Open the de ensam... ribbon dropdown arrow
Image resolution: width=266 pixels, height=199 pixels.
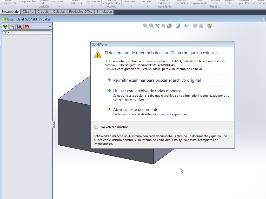coord(131,7)
